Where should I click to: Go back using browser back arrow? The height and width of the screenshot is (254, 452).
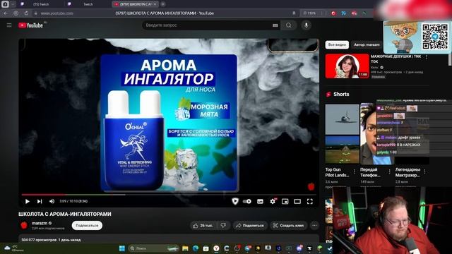click(6, 13)
